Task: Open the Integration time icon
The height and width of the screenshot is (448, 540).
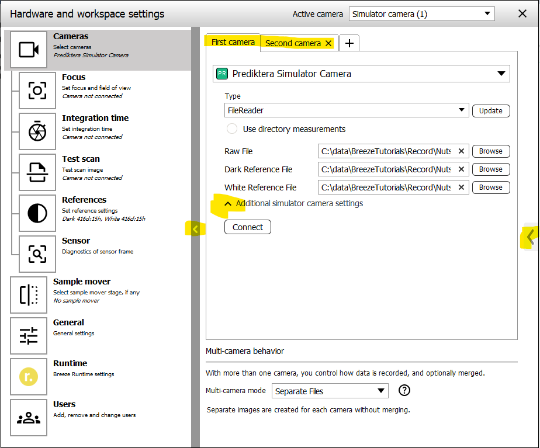Action: pyautogui.click(x=37, y=131)
